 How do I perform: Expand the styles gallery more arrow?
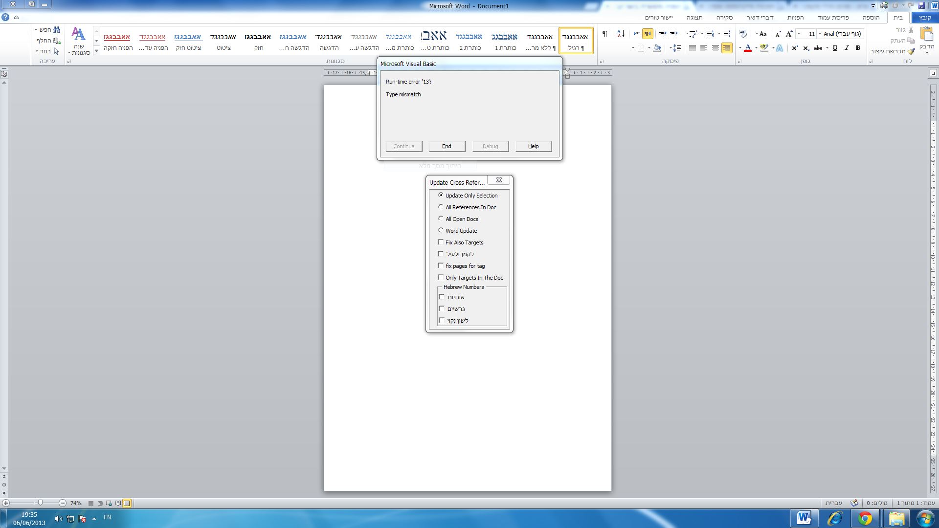(96, 50)
